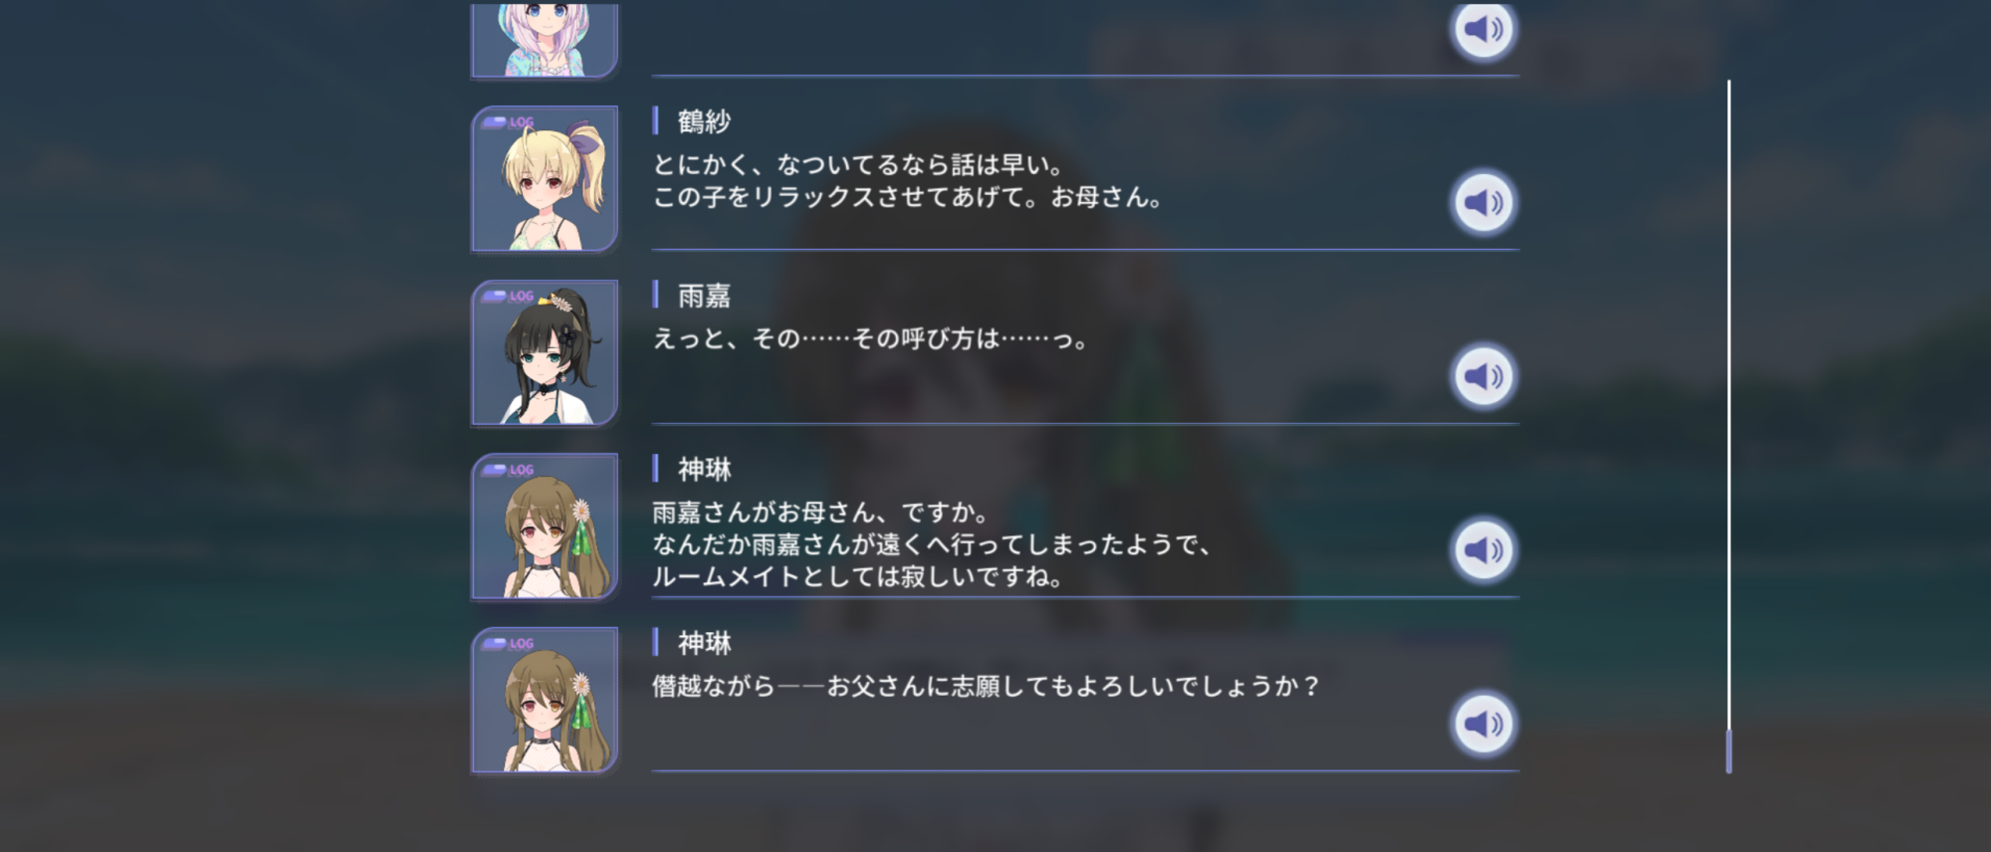Select 鶴紗's blonde character portrait
Viewport: 1991px width, 852px height.
pos(545,179)
